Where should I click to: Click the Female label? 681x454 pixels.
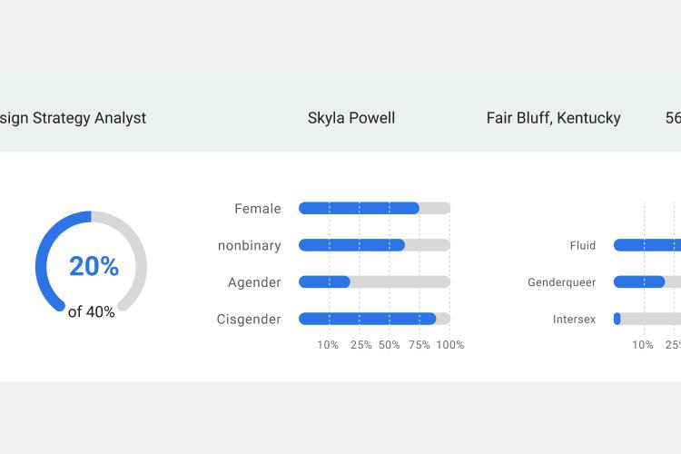coord(258,209)
